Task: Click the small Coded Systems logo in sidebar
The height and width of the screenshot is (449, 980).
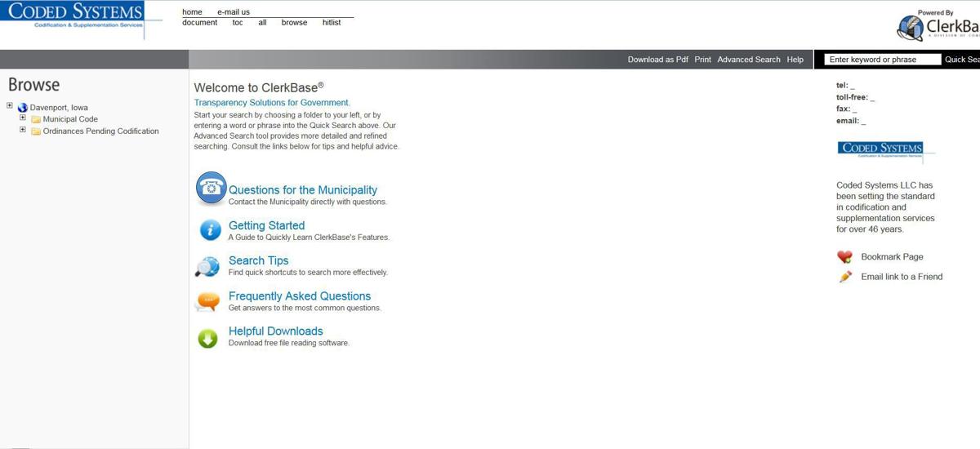Action: coord(886,151)
